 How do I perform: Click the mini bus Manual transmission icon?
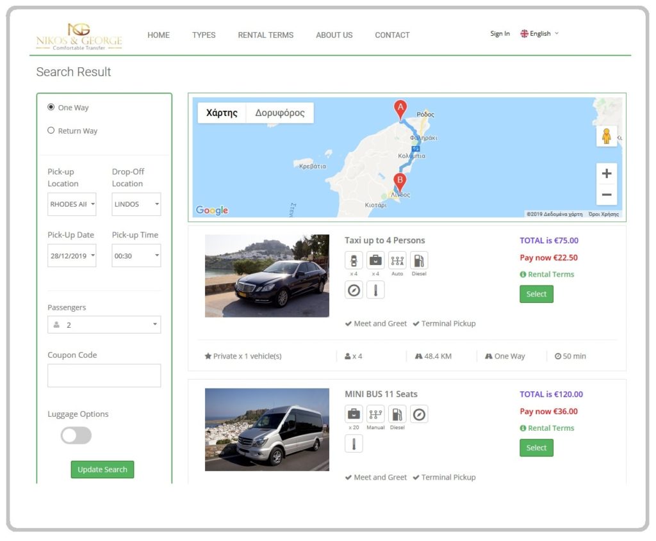(375, 414)
